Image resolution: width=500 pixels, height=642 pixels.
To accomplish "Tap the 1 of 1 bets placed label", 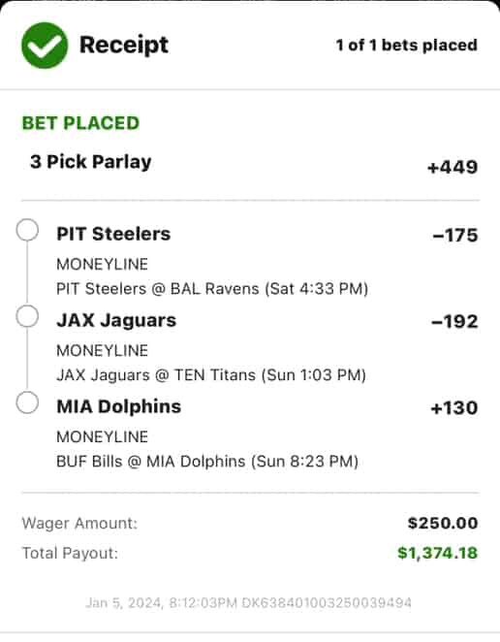I will (x=407, y=45).
